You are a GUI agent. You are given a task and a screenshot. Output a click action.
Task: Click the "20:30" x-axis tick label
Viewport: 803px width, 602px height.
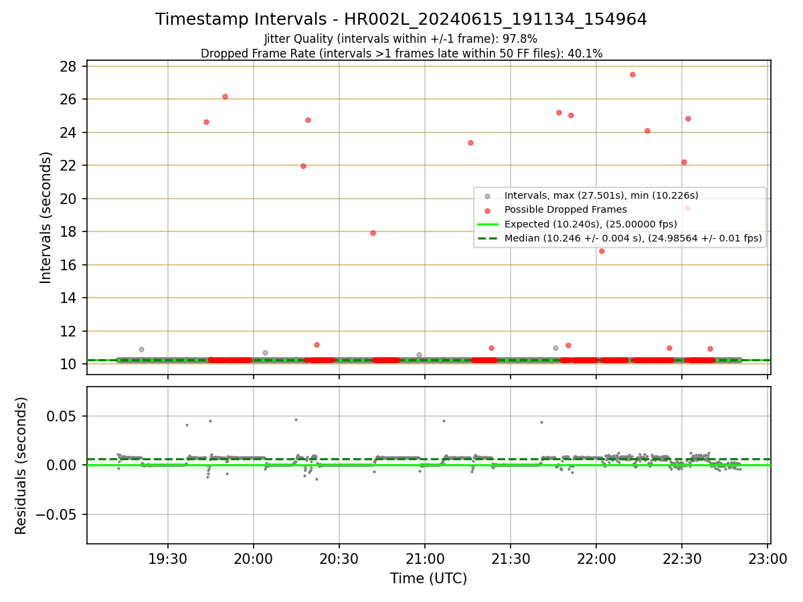pos(339,559)
